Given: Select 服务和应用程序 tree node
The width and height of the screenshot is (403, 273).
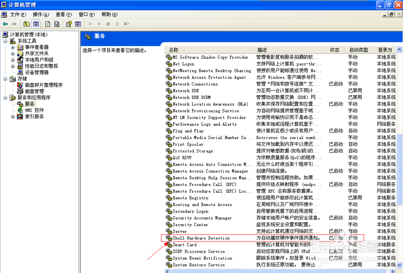Looking at the screenshot, I should coord(34,98).
